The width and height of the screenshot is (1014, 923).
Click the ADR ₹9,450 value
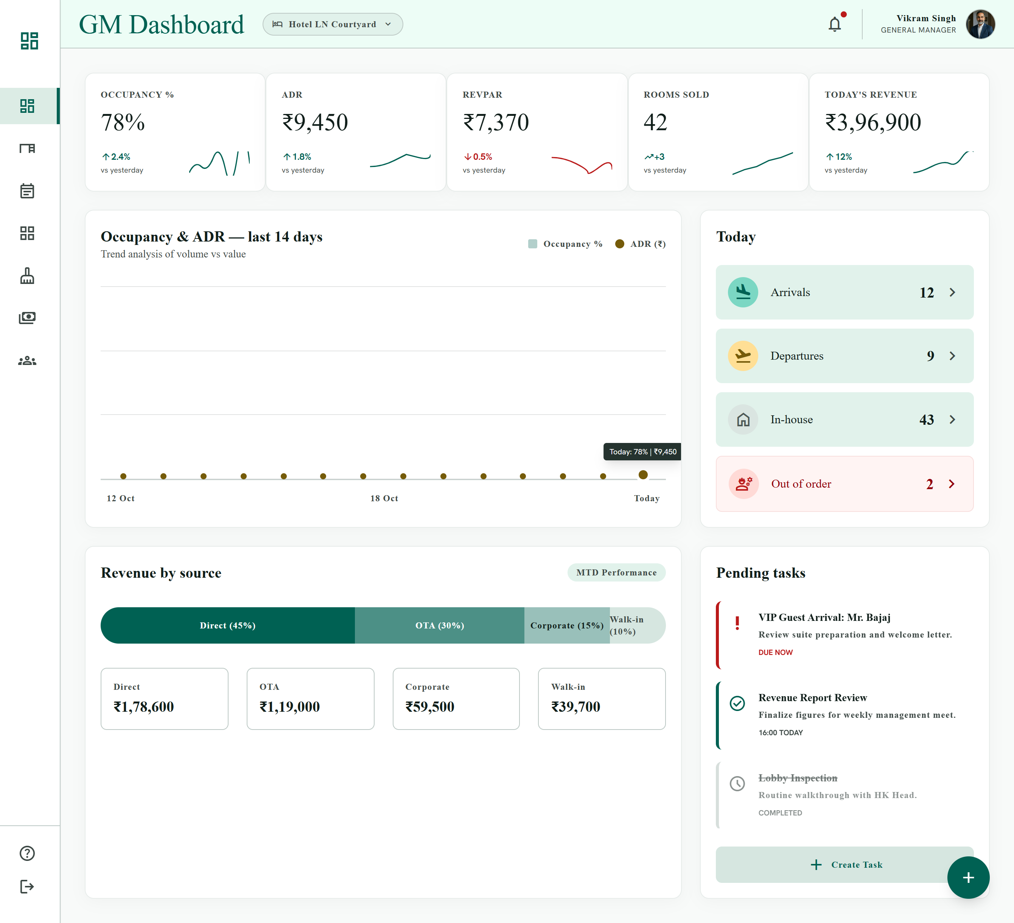click(315, 122)
